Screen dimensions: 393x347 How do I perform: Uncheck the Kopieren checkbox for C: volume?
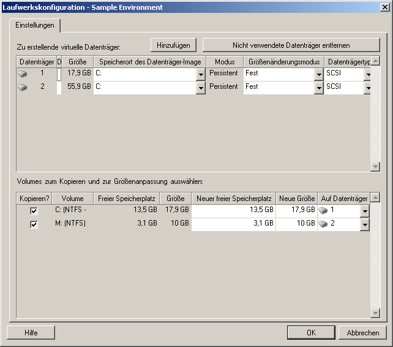click(34, 210)
